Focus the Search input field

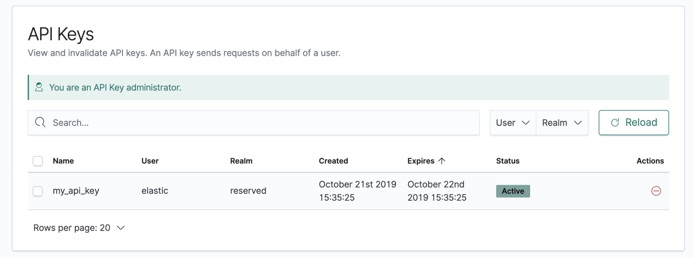tap(263, 123)
